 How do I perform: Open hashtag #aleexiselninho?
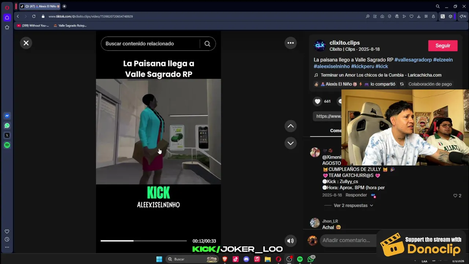[332, 66]
